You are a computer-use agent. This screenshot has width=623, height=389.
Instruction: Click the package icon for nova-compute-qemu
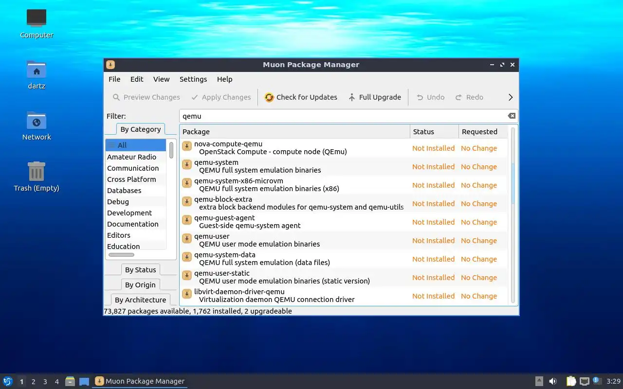coord(187,146)
